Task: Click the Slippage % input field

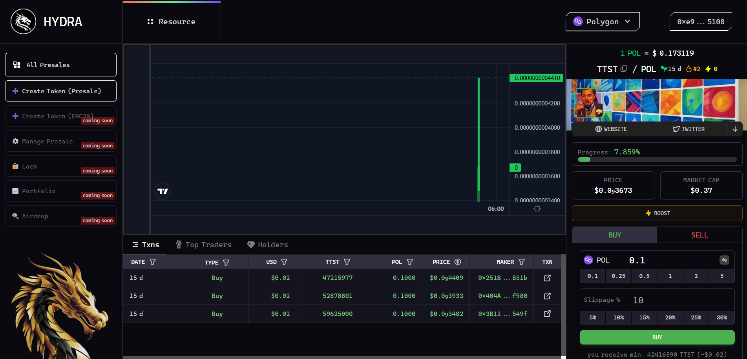Action: pyautogui.click(x=681, y=300)
